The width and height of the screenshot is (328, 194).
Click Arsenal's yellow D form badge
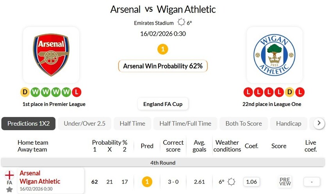(x=25, y=92)
